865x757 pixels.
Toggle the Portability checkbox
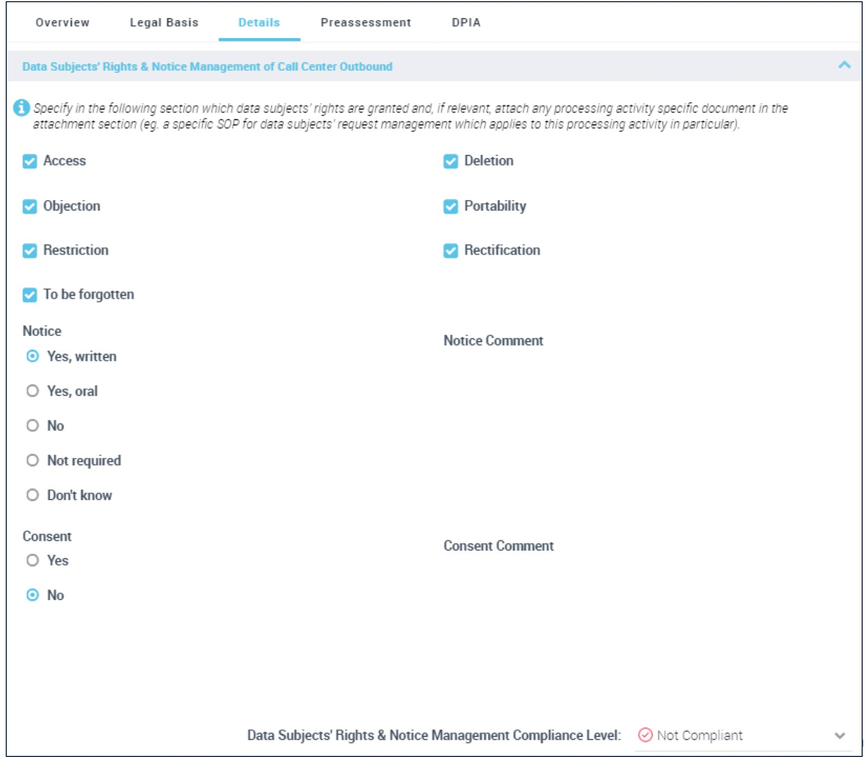450,206
